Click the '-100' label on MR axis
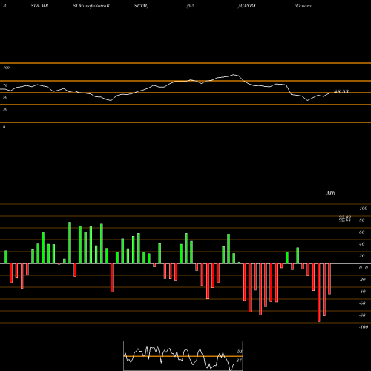371x371 pixels. pos(363,327)
